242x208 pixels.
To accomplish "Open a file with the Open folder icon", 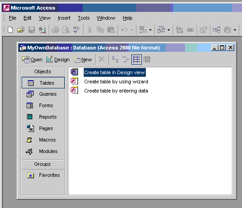I will tap(21, 30).
